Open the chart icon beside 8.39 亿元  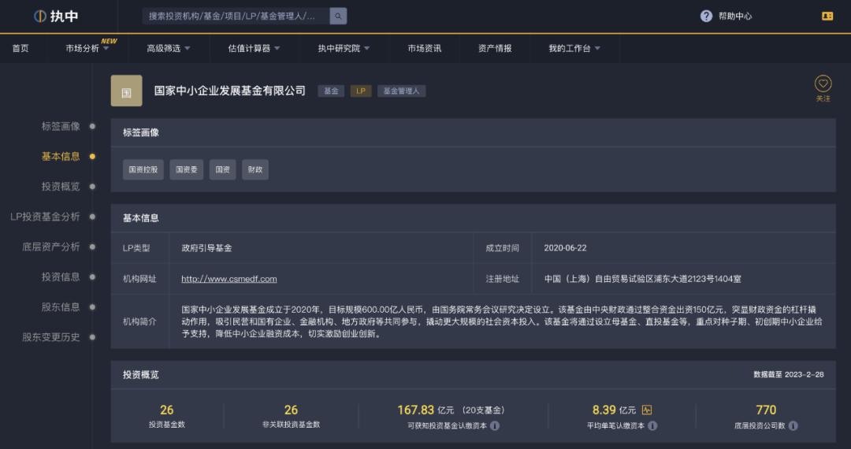pos(646,410)
